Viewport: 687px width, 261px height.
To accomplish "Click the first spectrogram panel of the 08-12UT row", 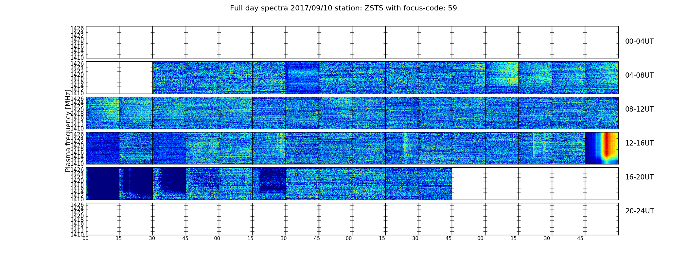I will pos(102,113).
